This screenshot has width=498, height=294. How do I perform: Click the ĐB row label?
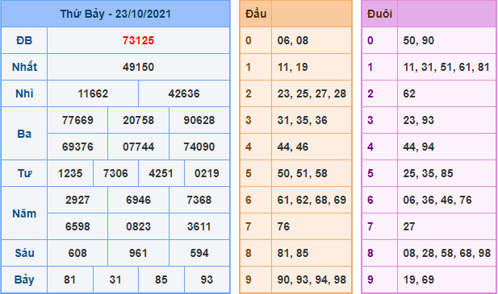click(24, 40)
